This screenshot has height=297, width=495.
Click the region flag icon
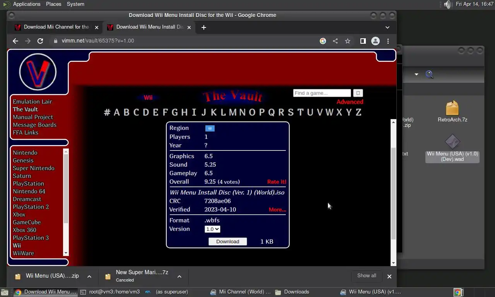(x=210, y=128)
